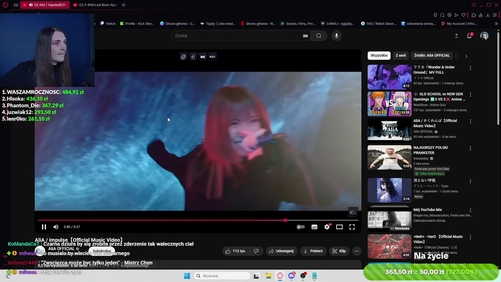Open options menu for NAJGORSZY POLSKI PRANKSTER
The width and height of the screenshot is (501, 282).
(x=470, y=148)
